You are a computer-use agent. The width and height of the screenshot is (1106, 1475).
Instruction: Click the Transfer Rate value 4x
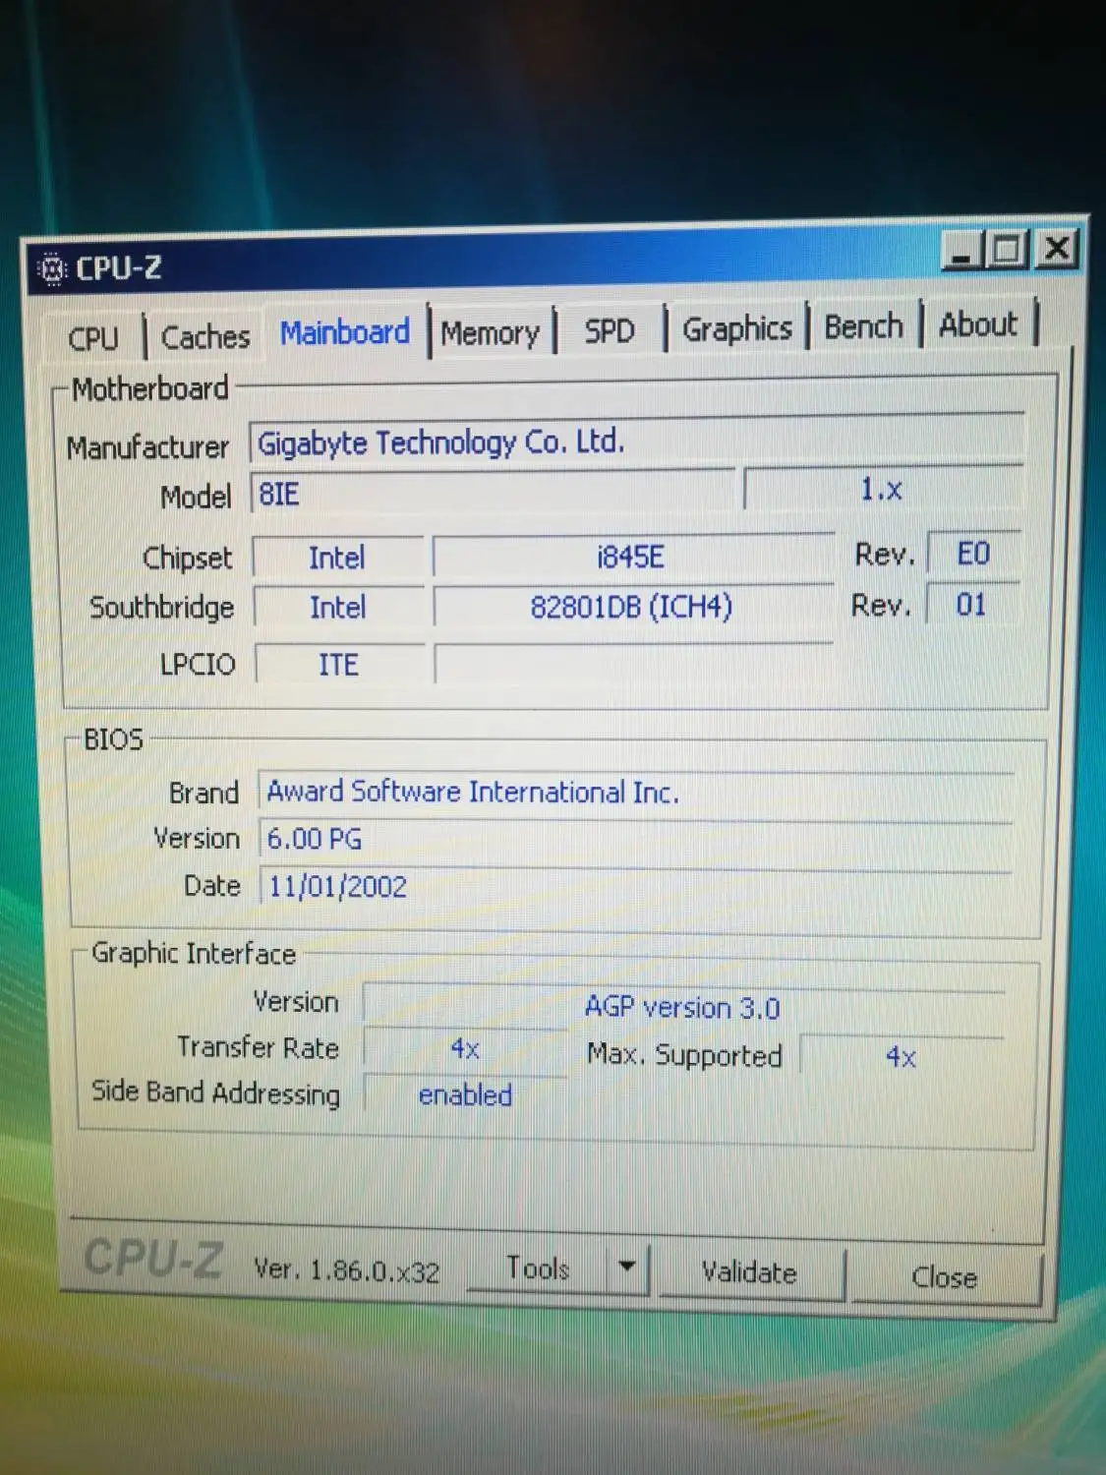pyautogui.click(x=465, y=1048)
